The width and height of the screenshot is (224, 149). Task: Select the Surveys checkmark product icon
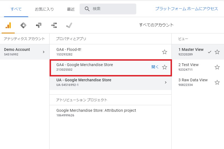pos(69,25)
